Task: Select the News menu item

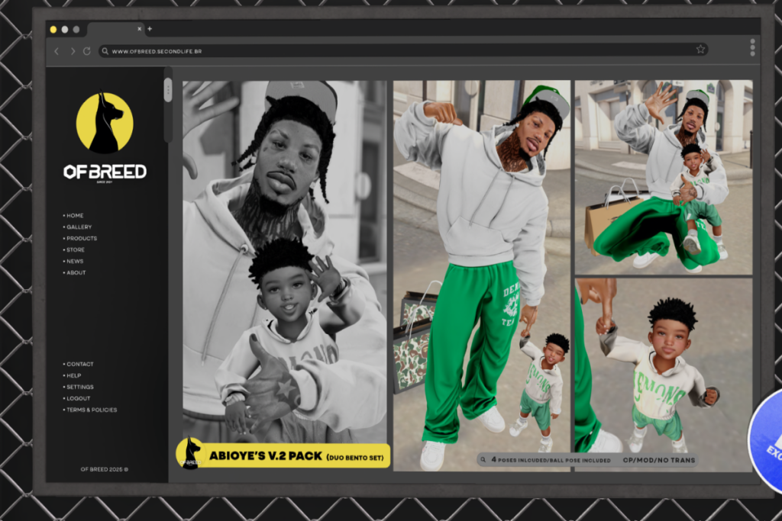Action: point(73,262)
